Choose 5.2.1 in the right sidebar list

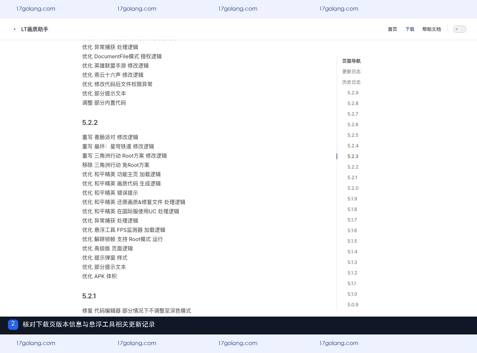coord(352,177)
